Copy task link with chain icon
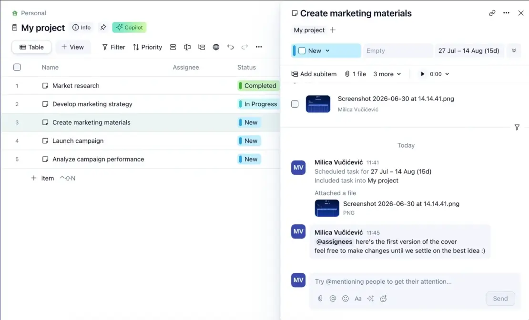This screenshot has height=320, width=529. pos(492,13)
